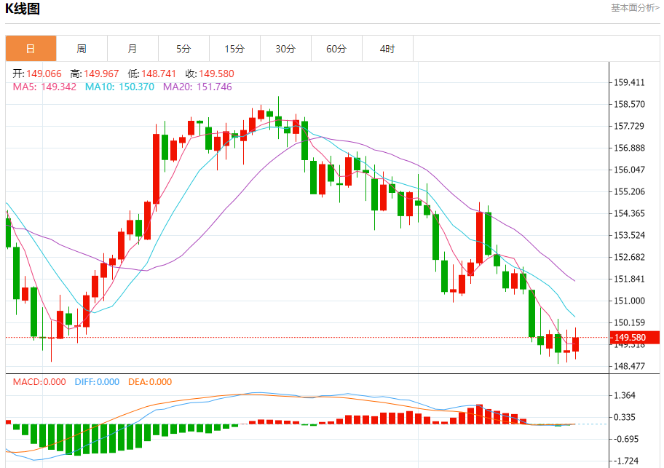Click the 收:149.580 close price value
This screenshot has height=468, width=664.
(210, 74)
